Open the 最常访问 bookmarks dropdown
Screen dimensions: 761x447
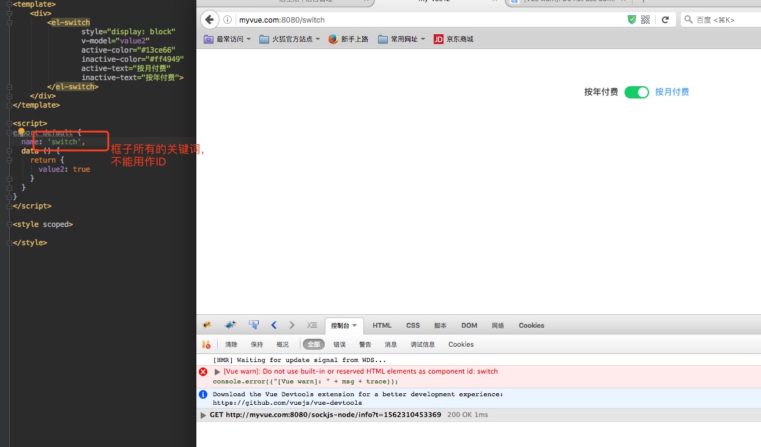(226, 39)
